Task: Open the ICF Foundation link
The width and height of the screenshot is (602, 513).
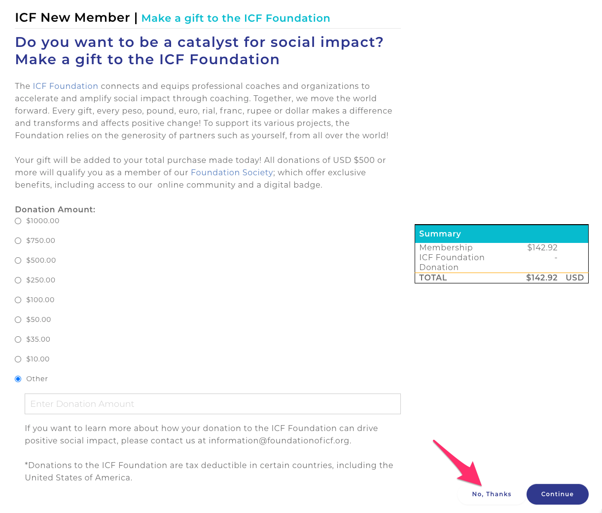Action: coord(65,86)
